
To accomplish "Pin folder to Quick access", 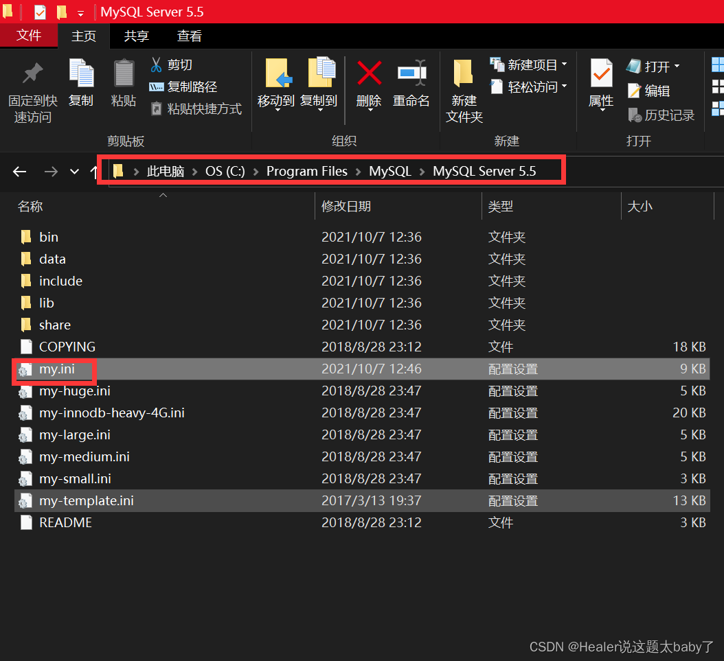I will 32,92.
